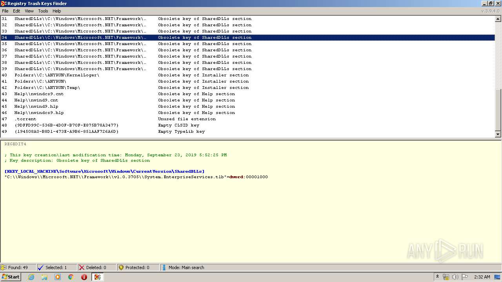This screenshot has width=502, height=282.
Task: Select row 49 Empty TypeLib key entry
Action: [247, 132]
